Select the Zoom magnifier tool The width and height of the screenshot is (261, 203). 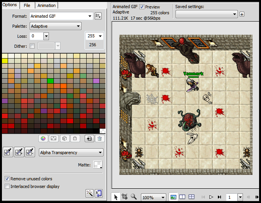click(134, 197)
